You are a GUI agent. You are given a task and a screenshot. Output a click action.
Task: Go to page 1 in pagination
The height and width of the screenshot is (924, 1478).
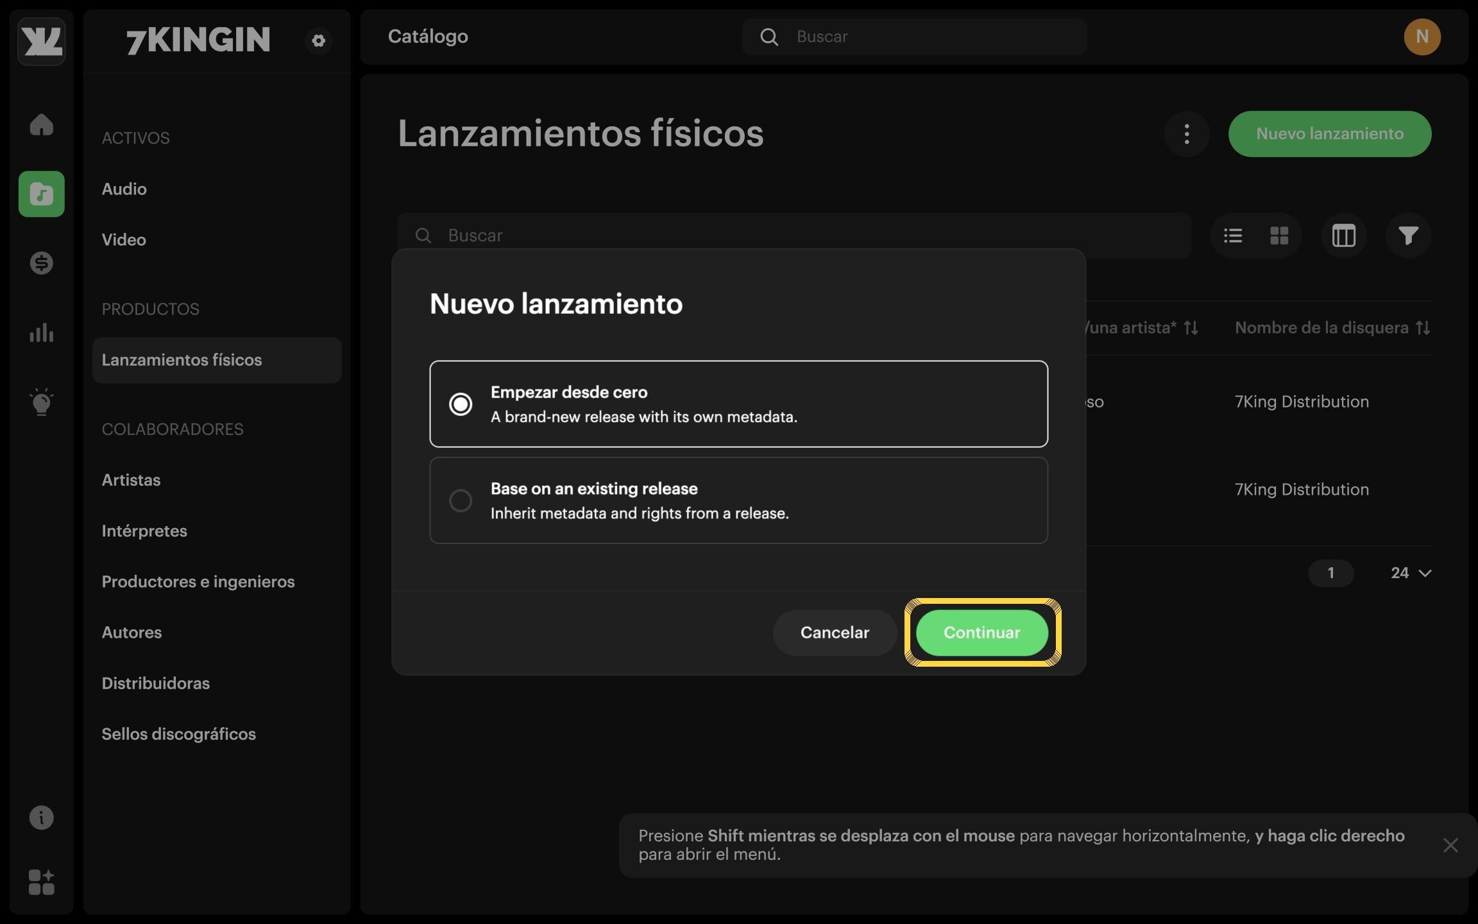click(x=1331, y=573)
